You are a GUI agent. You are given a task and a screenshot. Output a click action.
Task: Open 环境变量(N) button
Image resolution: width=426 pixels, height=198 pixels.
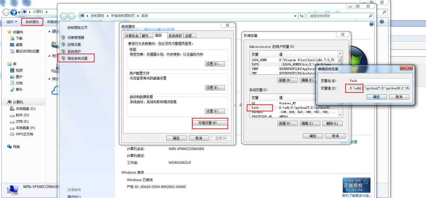click(x=210, y=123)
